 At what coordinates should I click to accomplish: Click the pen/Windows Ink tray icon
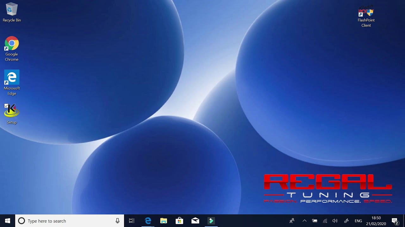point(346,221)
